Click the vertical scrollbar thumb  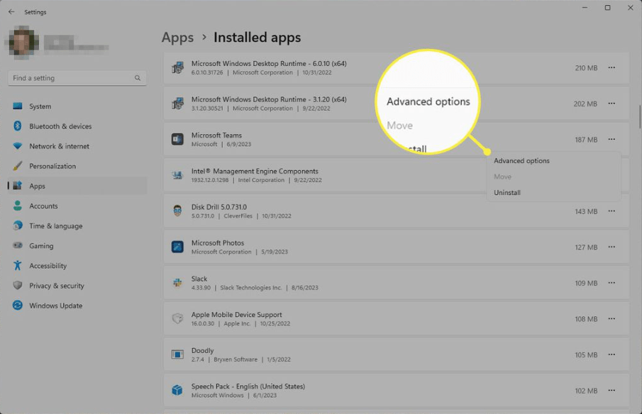click(x=640, y=117)
